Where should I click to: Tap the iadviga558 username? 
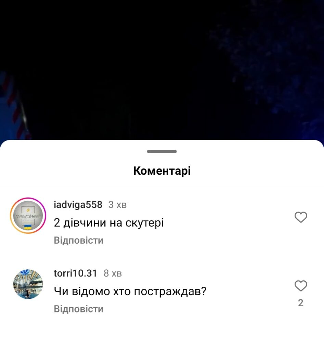click(x=78, y=204)
